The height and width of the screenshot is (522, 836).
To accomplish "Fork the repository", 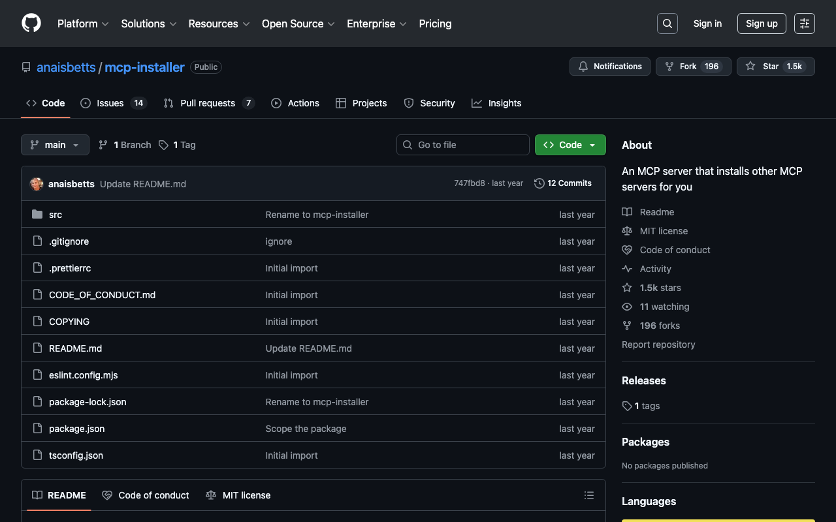I will point(692,67).
